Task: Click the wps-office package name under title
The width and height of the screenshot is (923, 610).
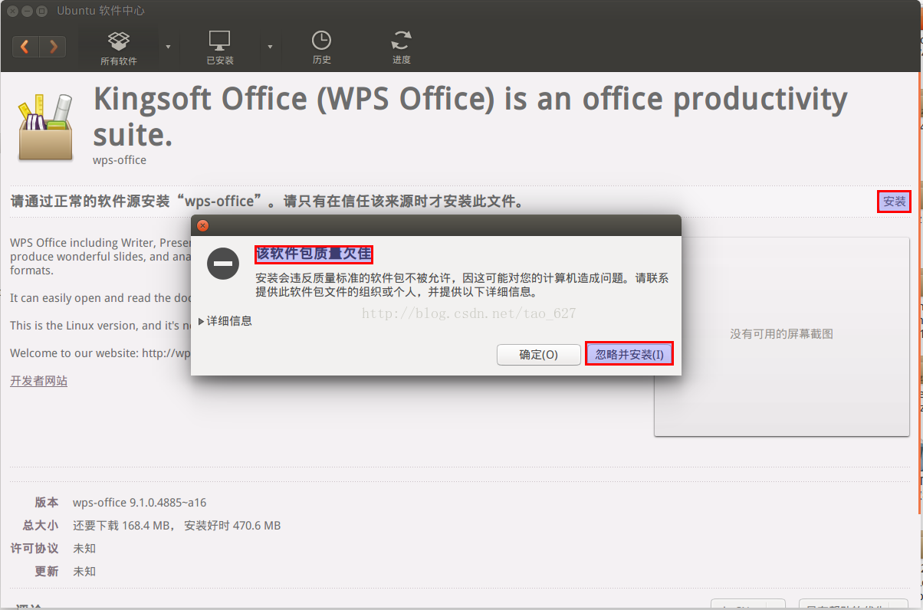Action: point(120,160)
